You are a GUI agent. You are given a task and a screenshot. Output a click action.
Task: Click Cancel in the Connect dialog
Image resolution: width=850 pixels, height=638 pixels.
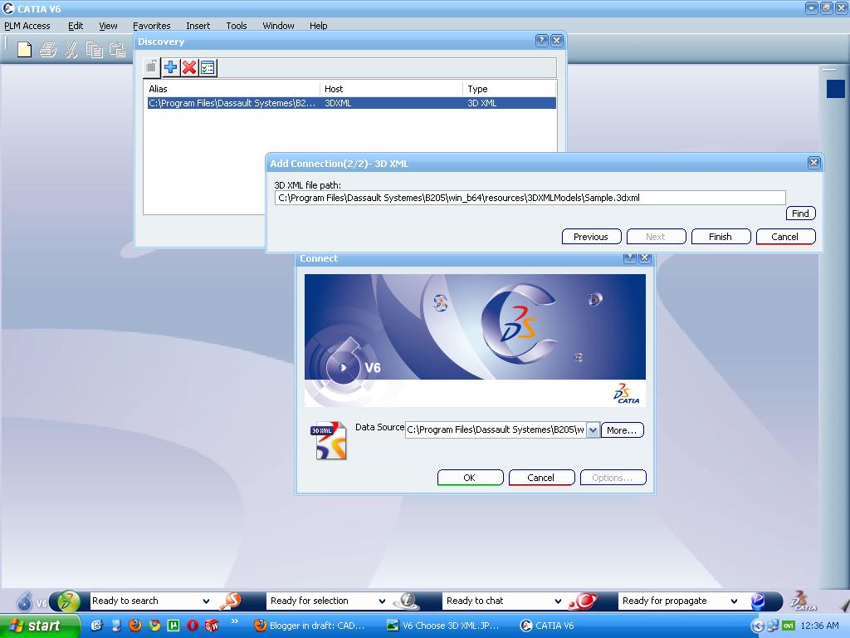pos(541,478)
